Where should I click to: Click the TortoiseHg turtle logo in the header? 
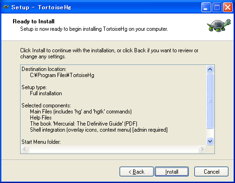pyautogui.click(x=219, y=25)
